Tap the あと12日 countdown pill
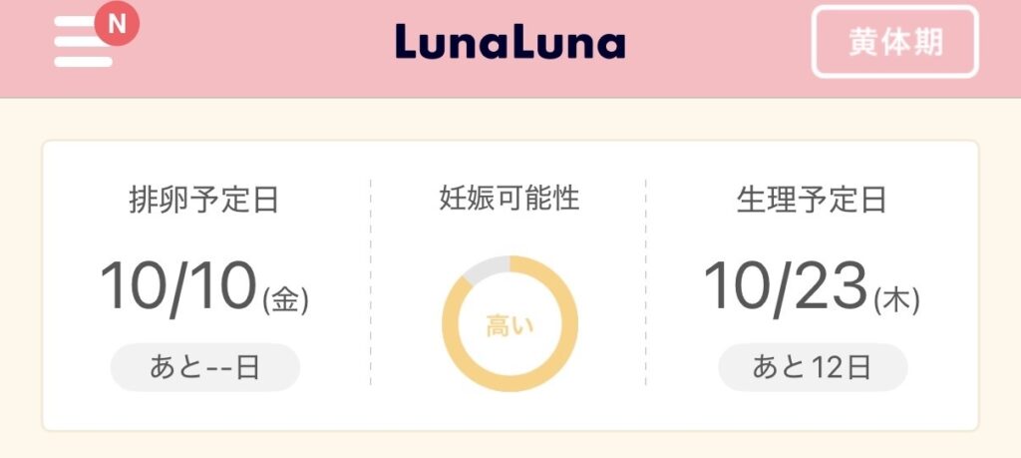Screen dimensions: 1021x458 [x=813, y=368]
